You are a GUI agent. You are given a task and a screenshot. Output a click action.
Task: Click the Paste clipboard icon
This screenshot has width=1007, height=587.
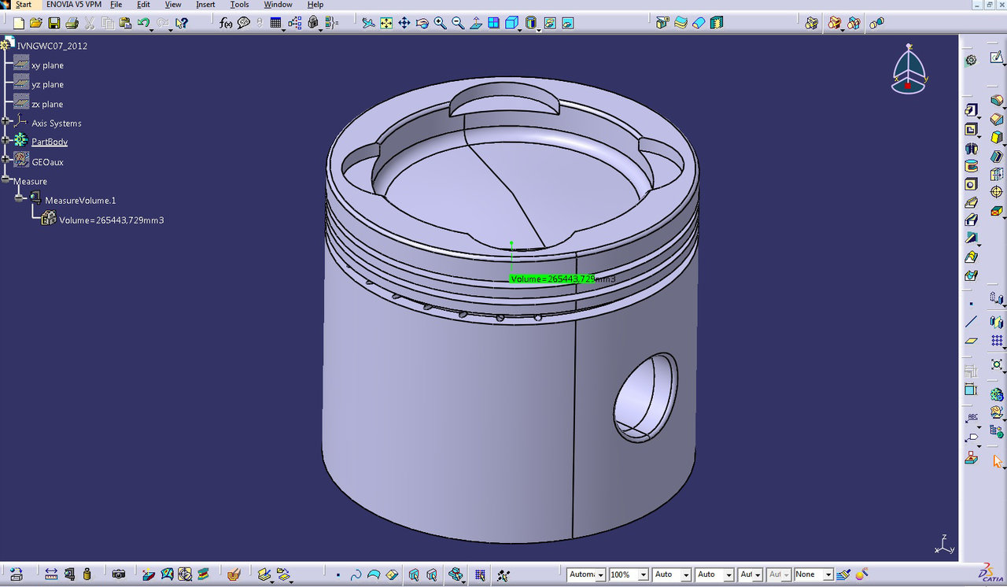tap(125, 24)
